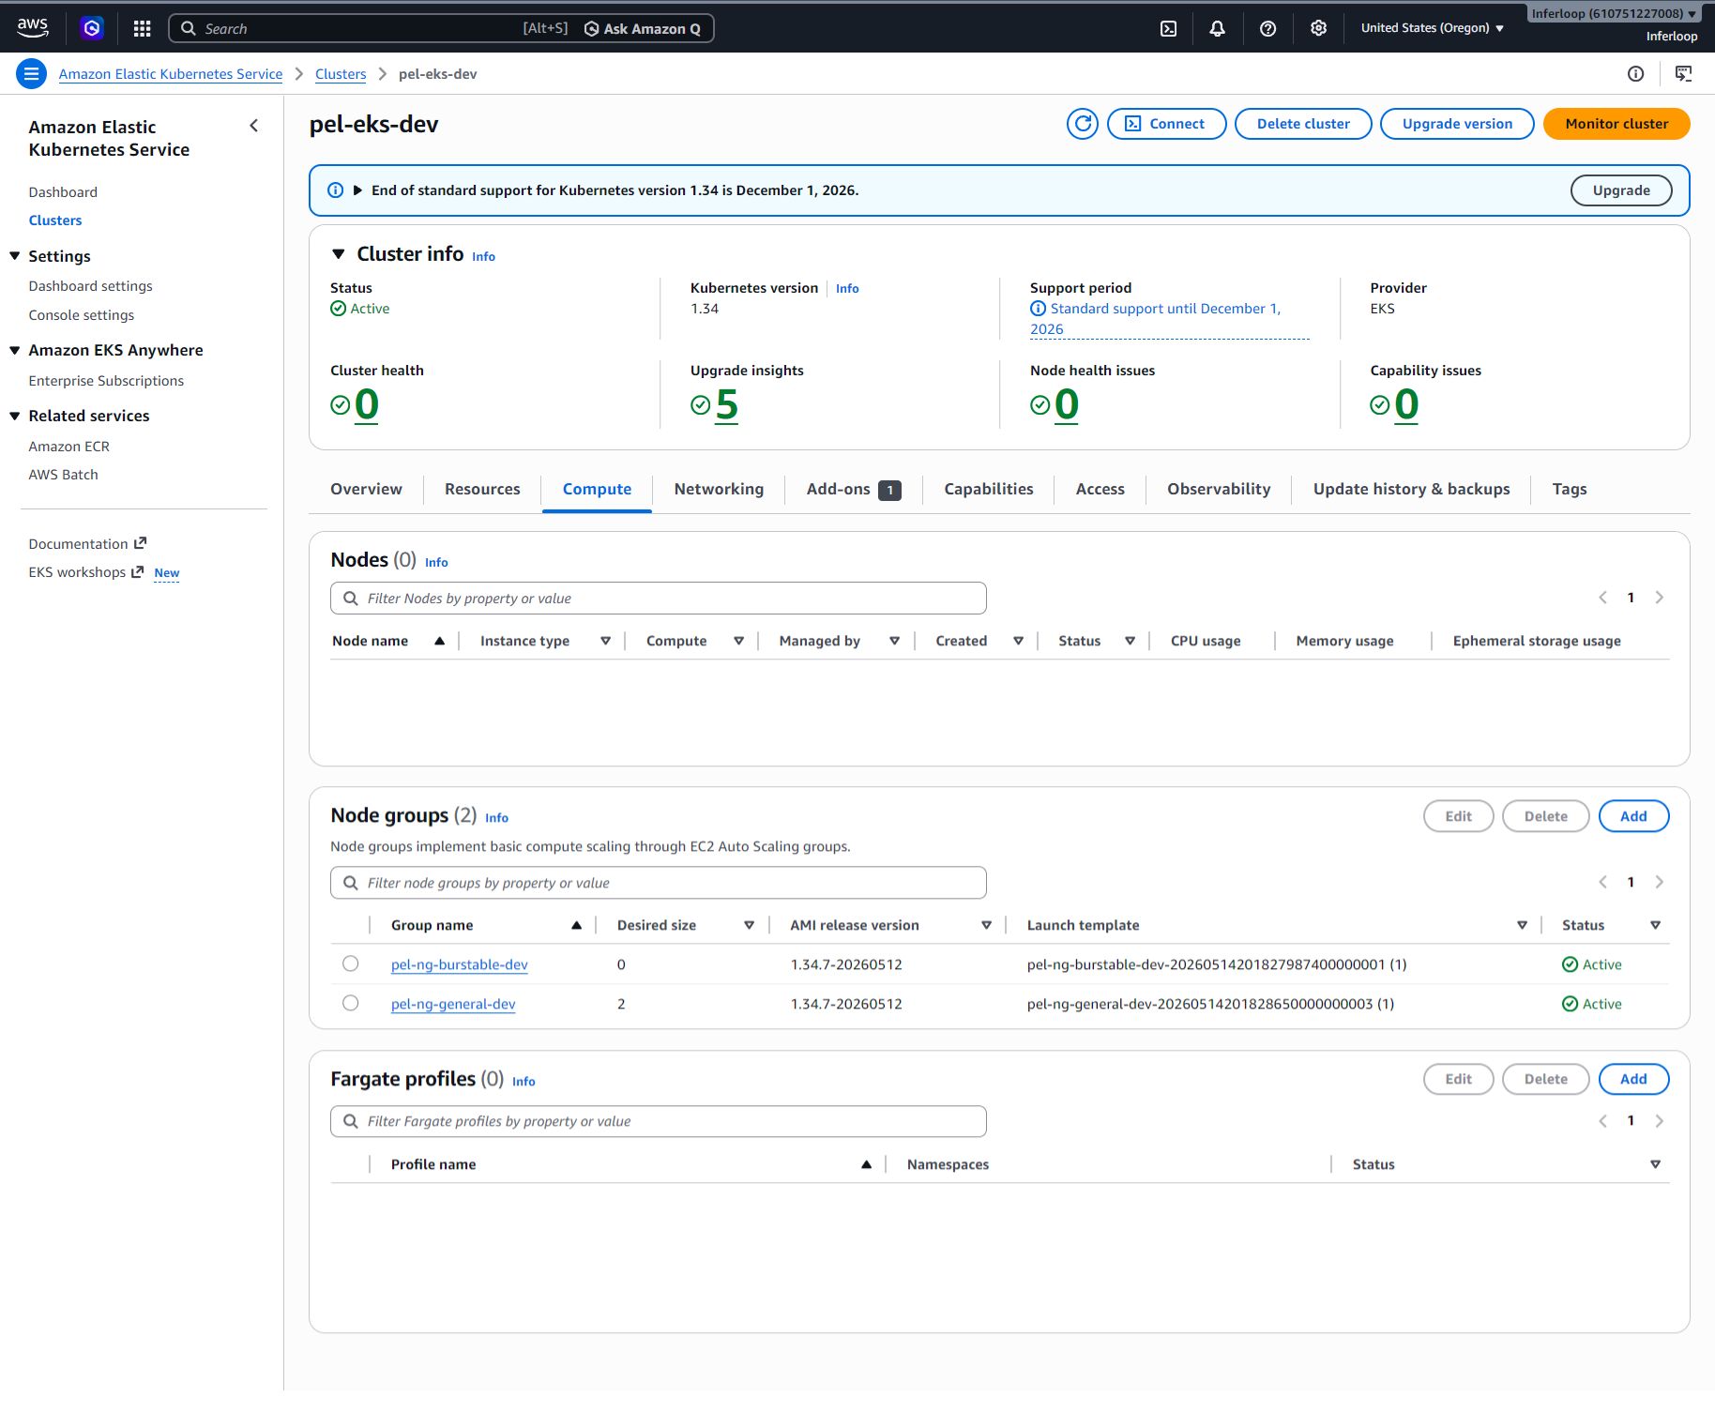Image resolution: width=1715 pixels, height=1426 pixels.
Task: Click the Monitor cluster button
Action: pos(1616,124)
